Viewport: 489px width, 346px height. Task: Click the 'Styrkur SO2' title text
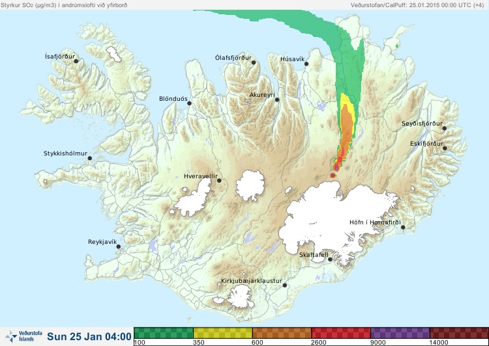pos(64,5)
